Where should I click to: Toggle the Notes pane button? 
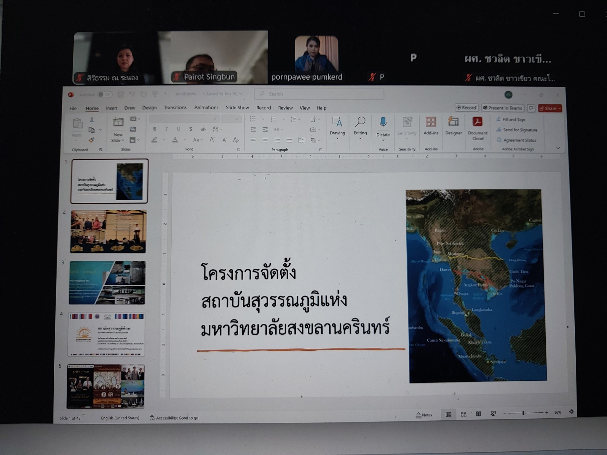(424, 415)
